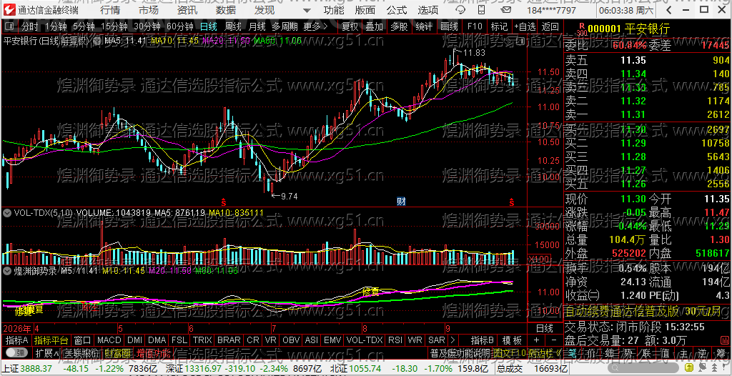This screenshot has width=732, height=376.
Task: Click the 财富圈 tab at bottom
Action: [x=117, y=352]
